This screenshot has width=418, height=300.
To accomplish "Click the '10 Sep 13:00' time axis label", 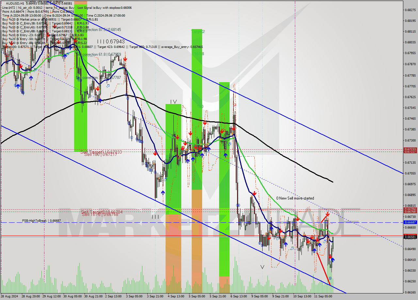I will tap(302, 296).
